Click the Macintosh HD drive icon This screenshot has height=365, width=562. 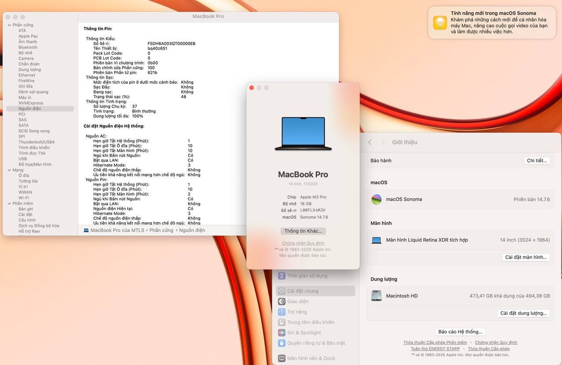[x=376, y=296]
